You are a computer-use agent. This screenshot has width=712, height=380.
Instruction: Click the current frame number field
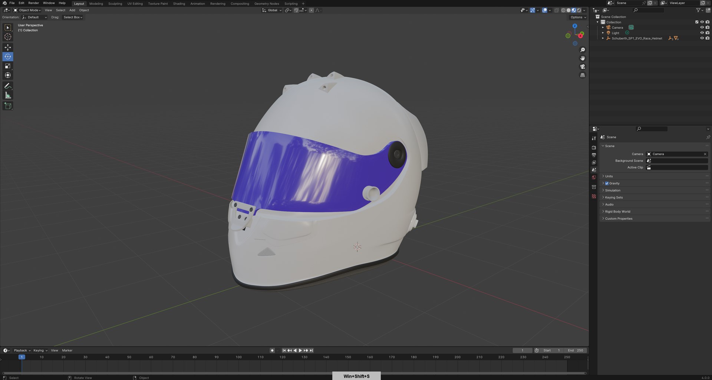pos(523,351)
